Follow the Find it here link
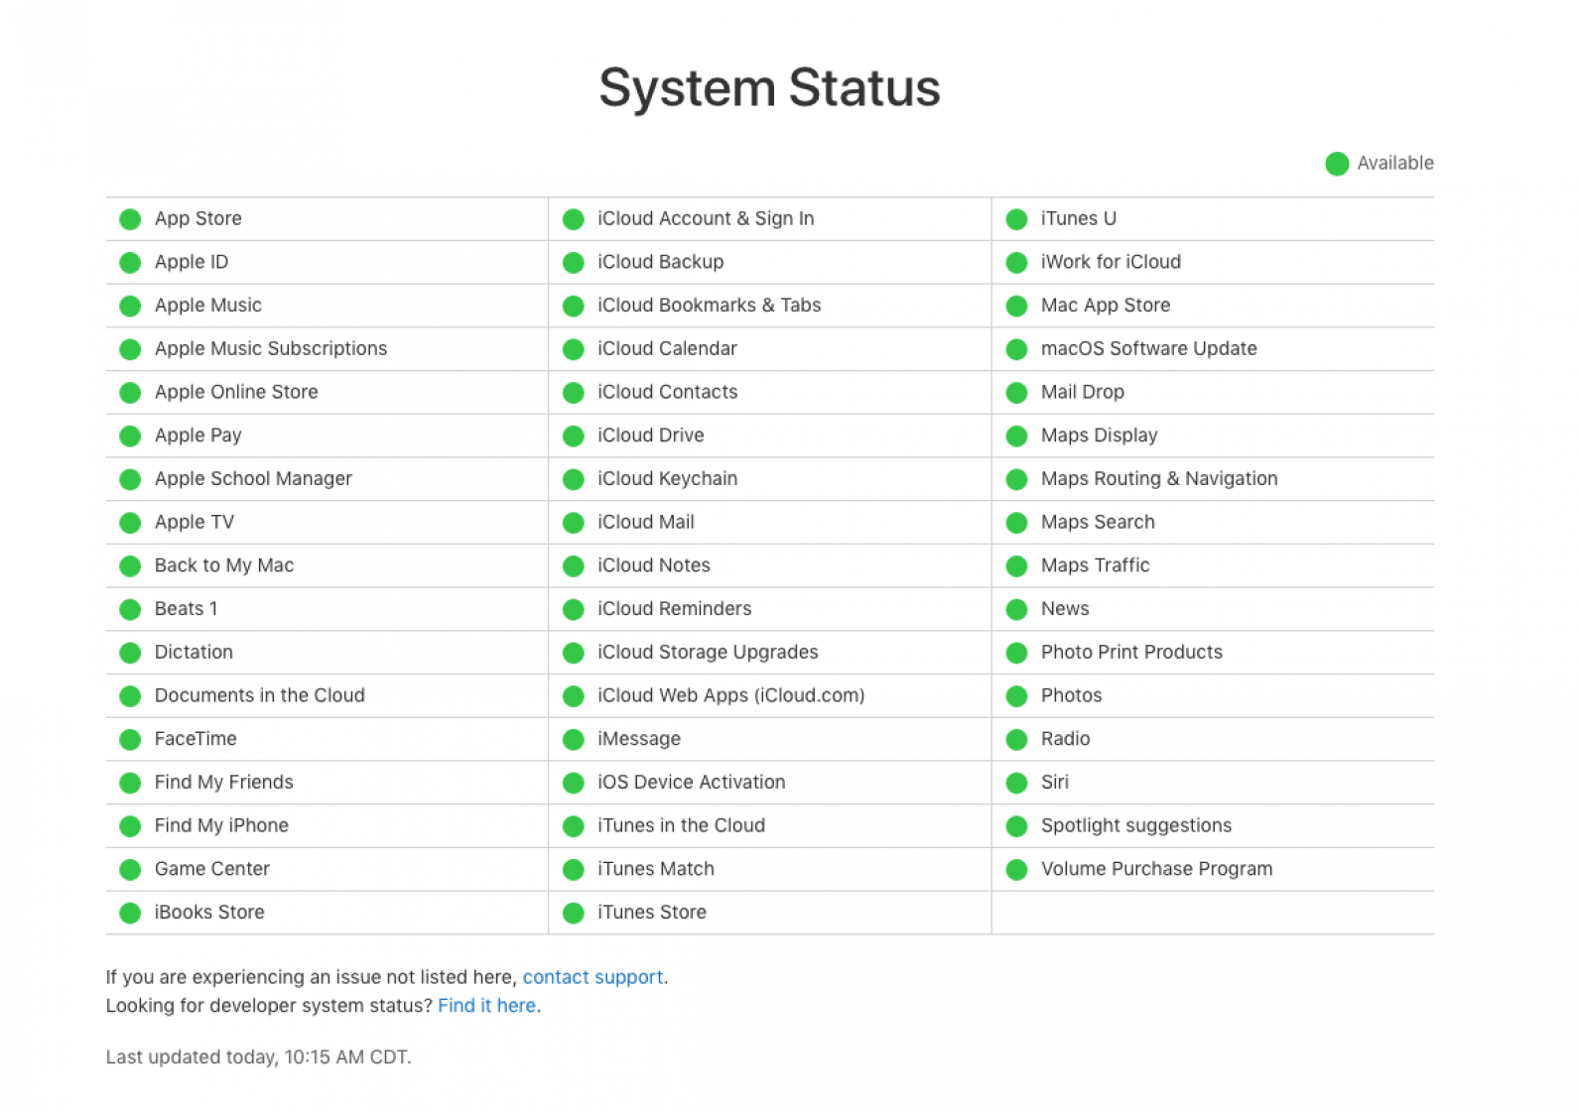The width and height of the screenshot is (1578, 1111). [x=487, y=1006]
